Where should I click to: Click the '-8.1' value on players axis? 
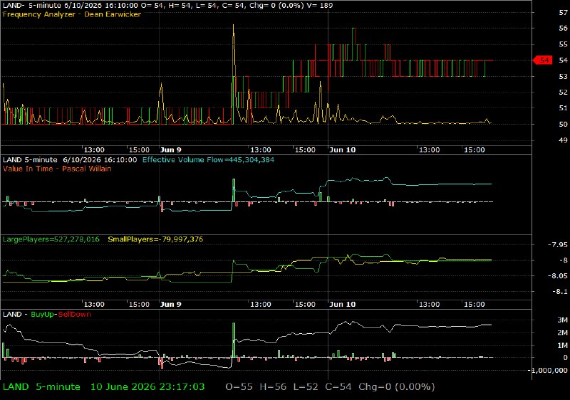559,292
